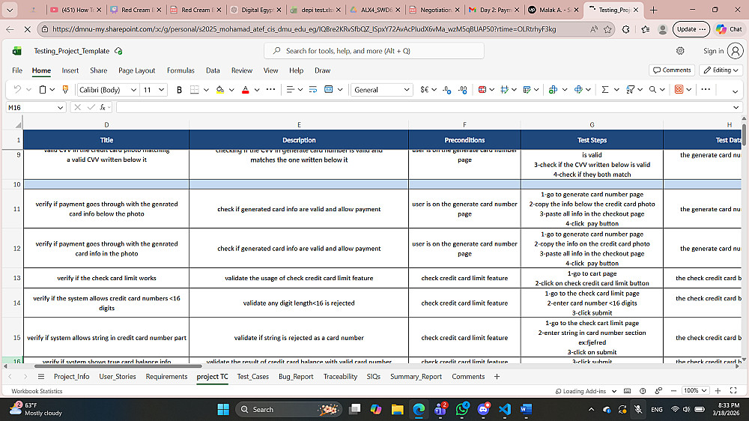
Task: Switch to the Summary_Report sheet tab
Action: click(x=416, y=377)
